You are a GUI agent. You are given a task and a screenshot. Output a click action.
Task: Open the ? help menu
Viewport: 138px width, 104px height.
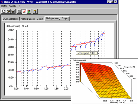19,6
